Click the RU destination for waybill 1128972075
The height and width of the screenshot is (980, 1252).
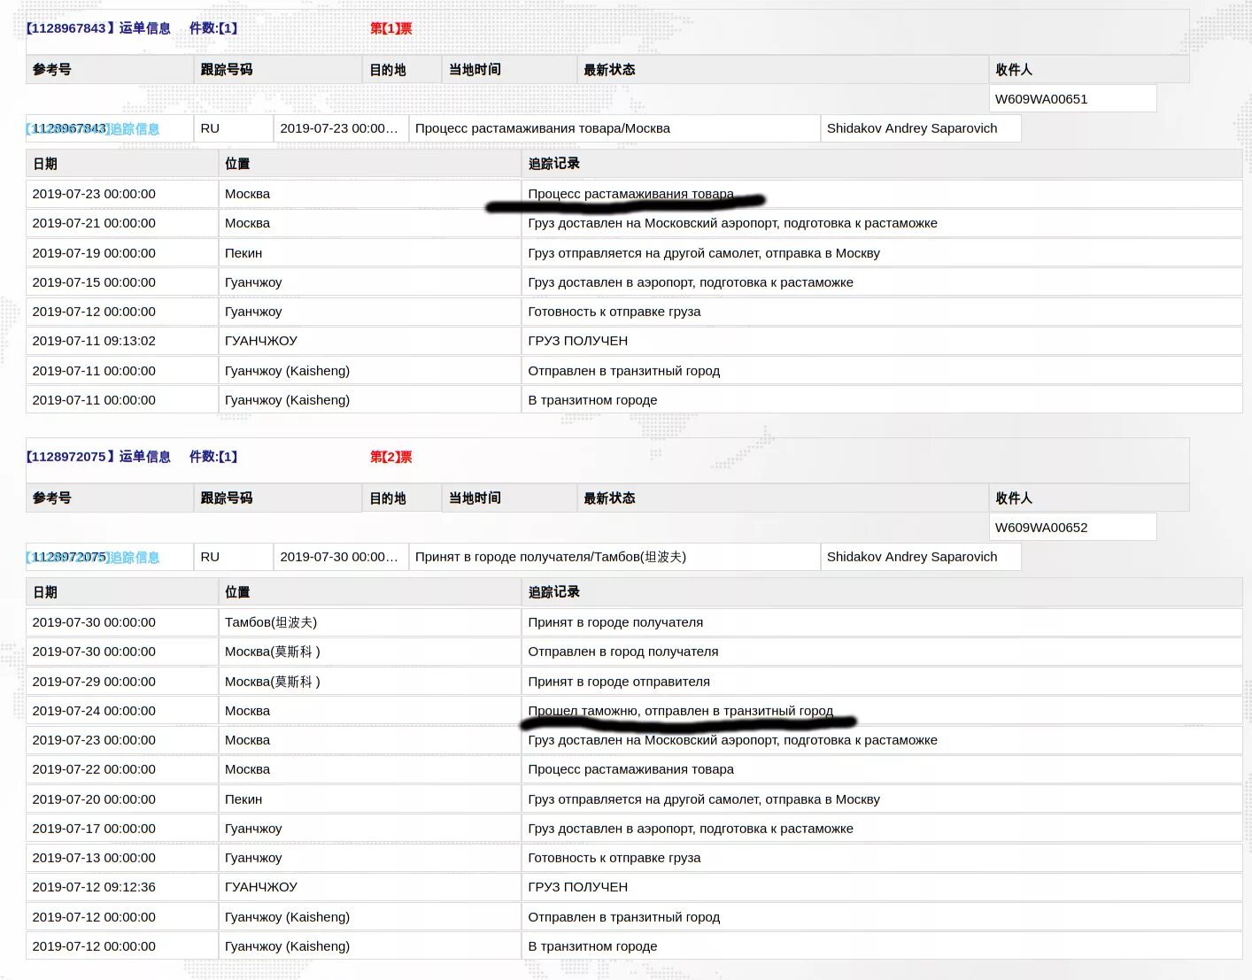(x=233, y=557)
